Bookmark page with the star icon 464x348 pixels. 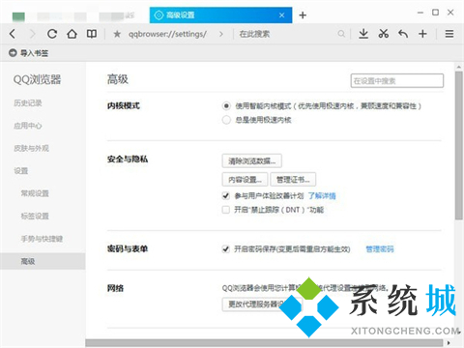(x=117, y=34)
